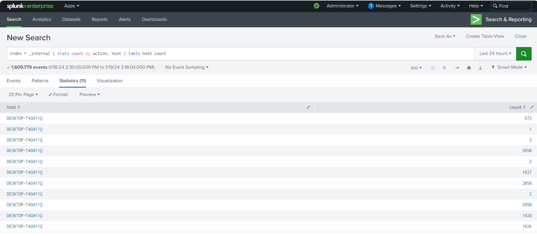Open the Settings dropdown
The width and height of the screenshot is (537, 236).
pyautogui.click(x=420, y=6)
